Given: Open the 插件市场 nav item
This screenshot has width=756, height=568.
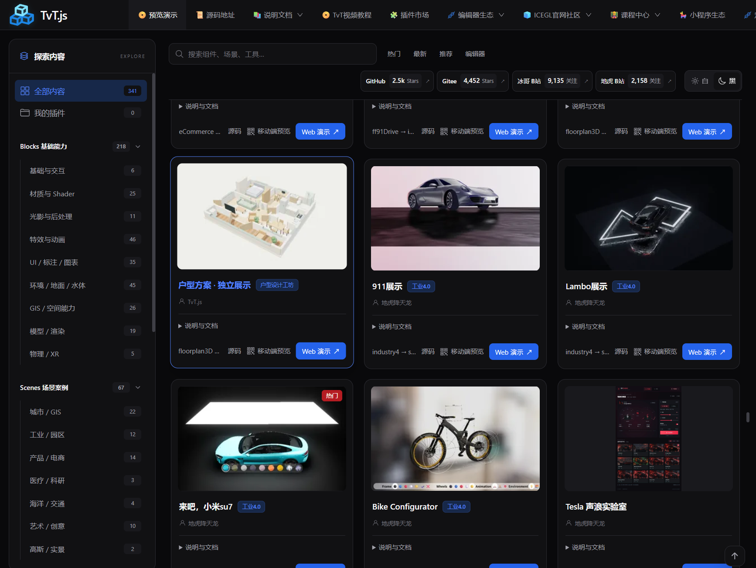Looking at the screenshot, I should [x=409, y=15].
